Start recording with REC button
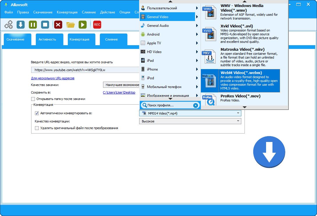Screen dimensions: 317x216 pos(97,25)
